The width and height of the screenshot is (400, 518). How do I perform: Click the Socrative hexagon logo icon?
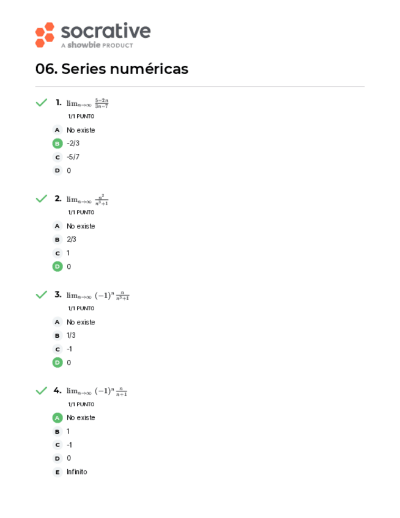(x=45, y=35)
